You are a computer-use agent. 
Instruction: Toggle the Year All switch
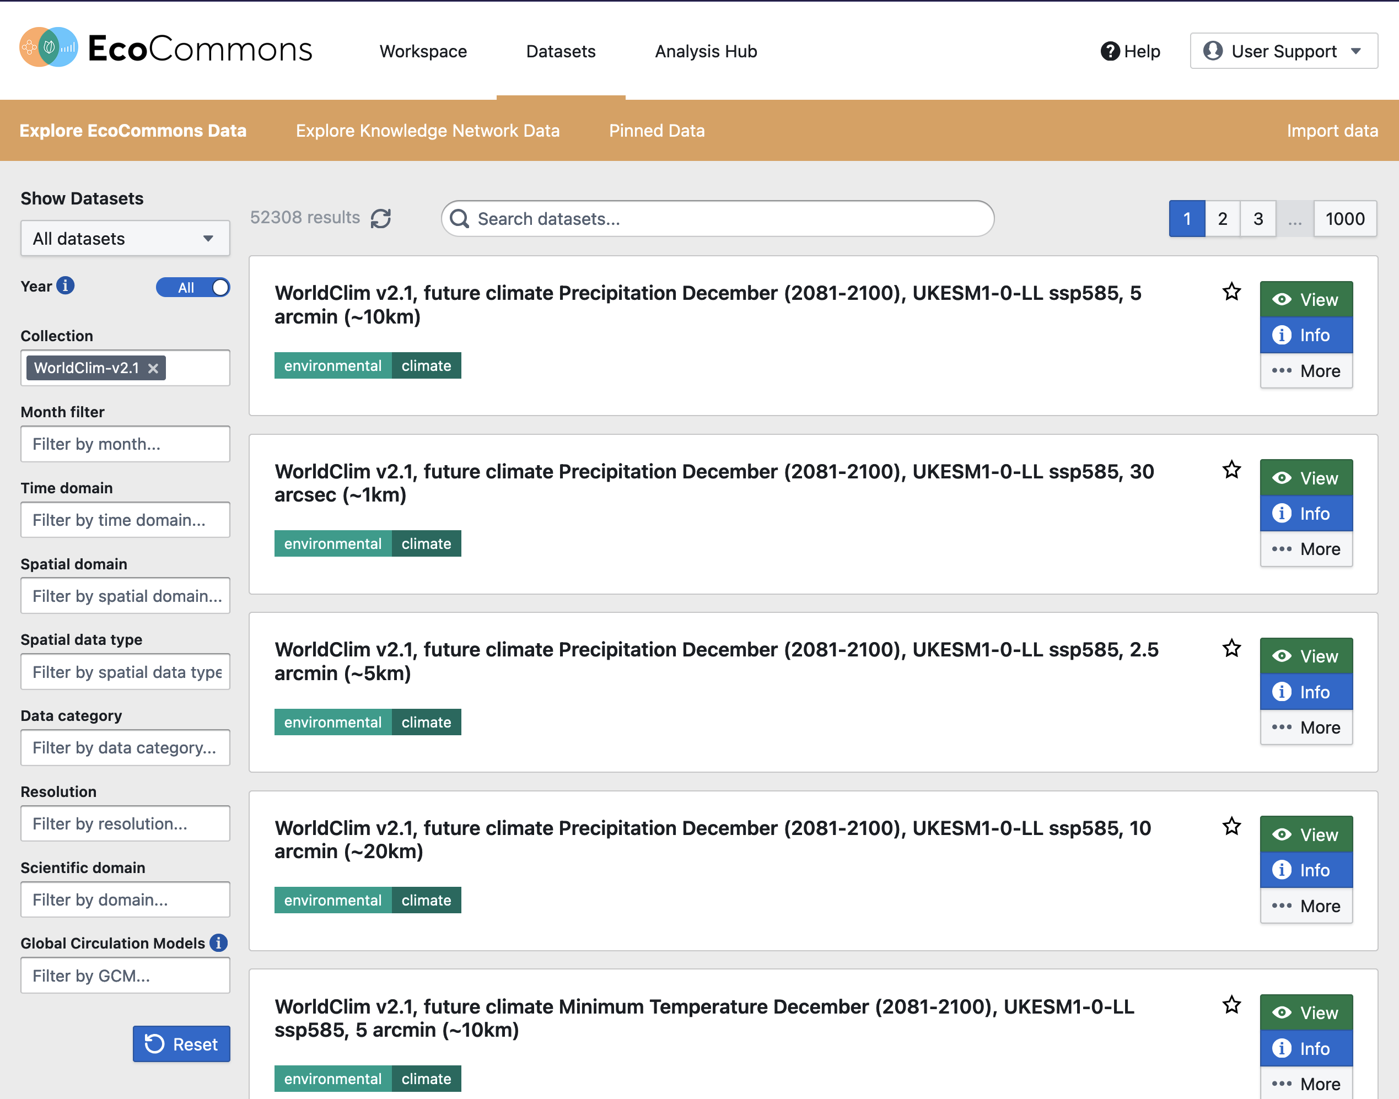click(x=193, y=288)
